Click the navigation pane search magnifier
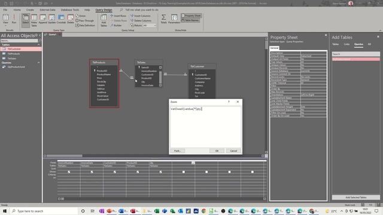The height and width of the screenshot is (215, 383). point(40,41)
